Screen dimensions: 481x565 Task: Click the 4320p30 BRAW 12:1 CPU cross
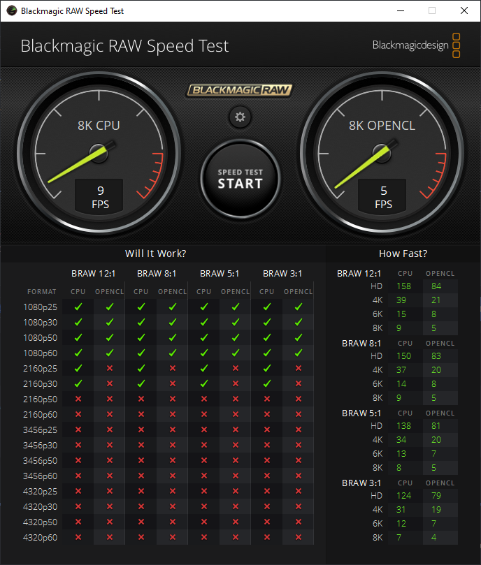[x=78, y=506]
